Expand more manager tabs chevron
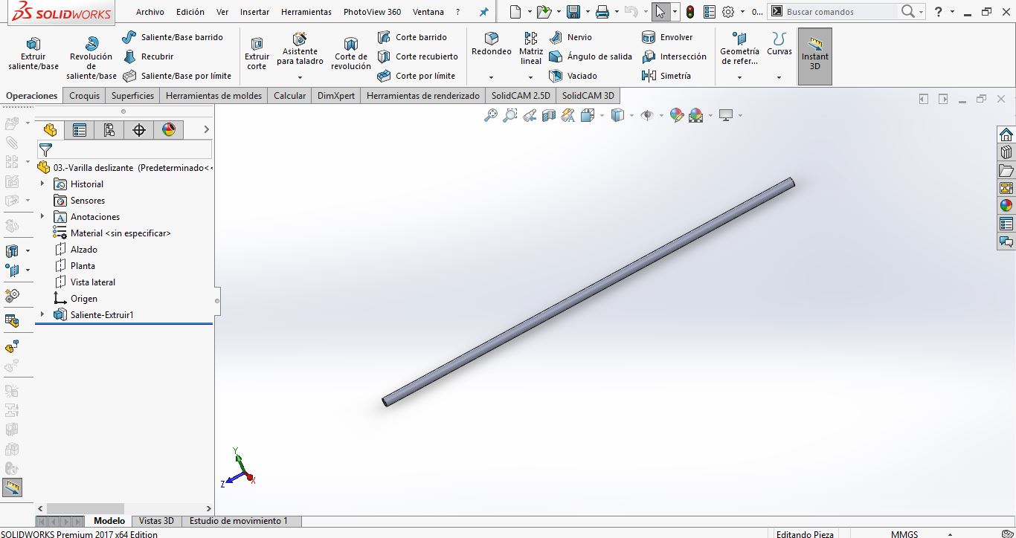Screen dimensions: 1016x538 (206, 130)
